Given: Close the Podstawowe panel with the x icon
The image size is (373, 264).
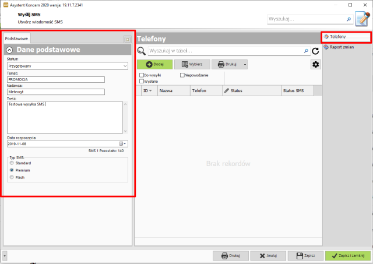Looking at the screenshot, I should 127,39.
